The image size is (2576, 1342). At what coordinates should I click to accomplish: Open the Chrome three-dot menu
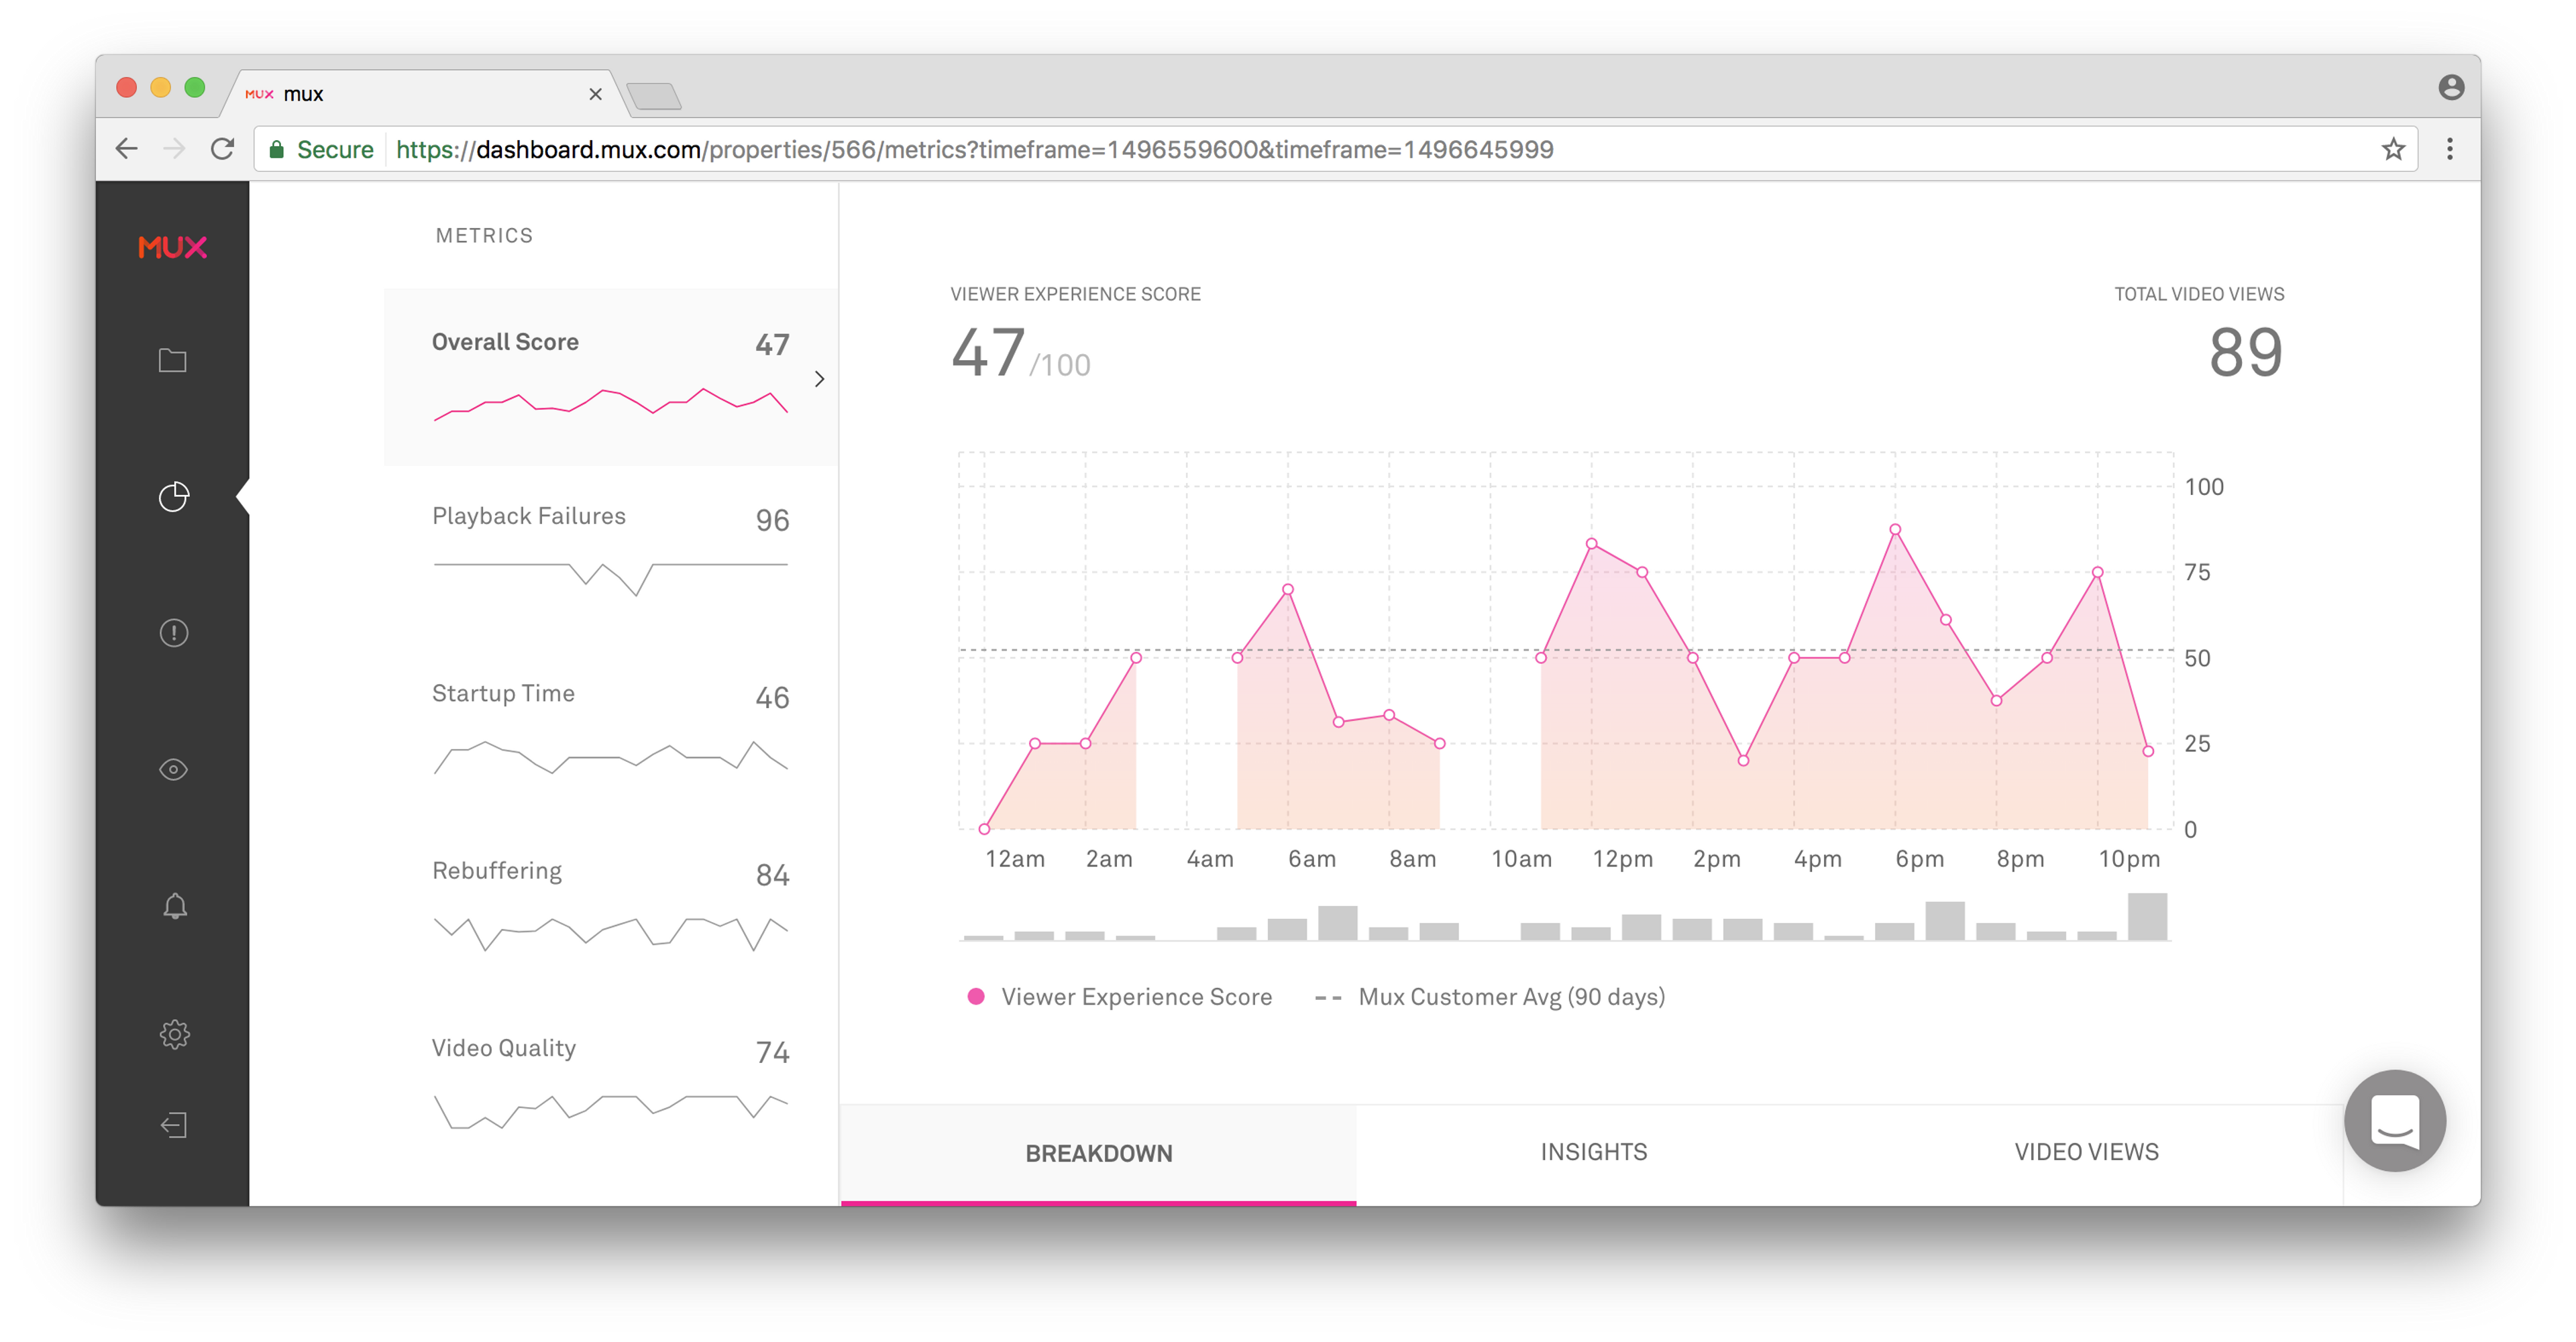coord(2450,149)
